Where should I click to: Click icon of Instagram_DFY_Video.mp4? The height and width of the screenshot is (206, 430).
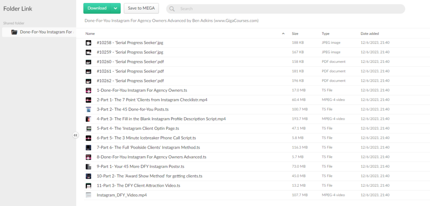[x=88, y=195]
